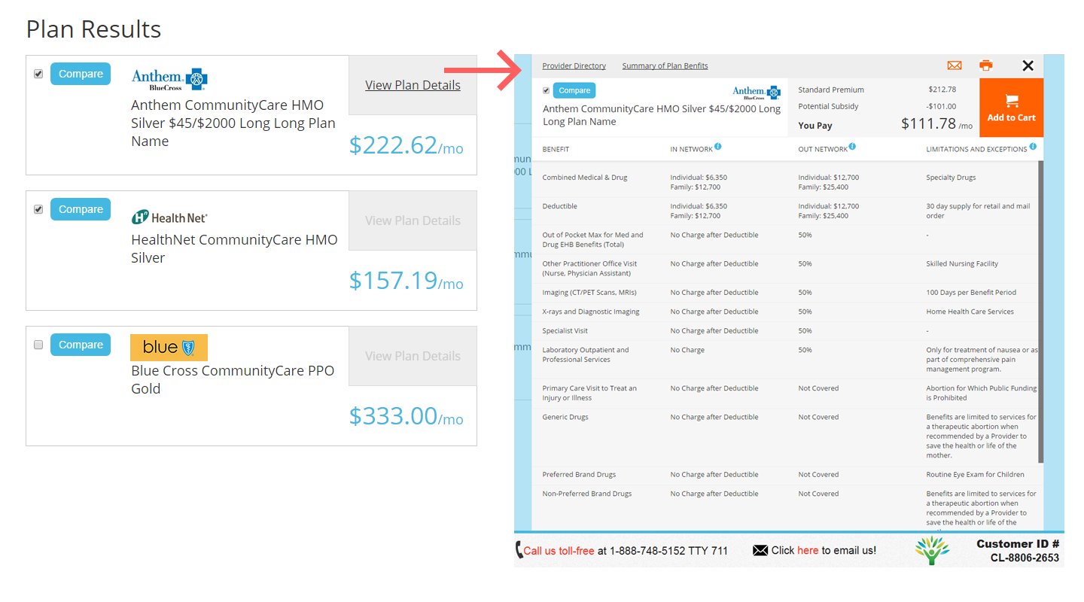Click the email envelope icon in plan details
The width and height of the screenshot is (1084, 602).
pyautogui.click(x=954, y=65)
